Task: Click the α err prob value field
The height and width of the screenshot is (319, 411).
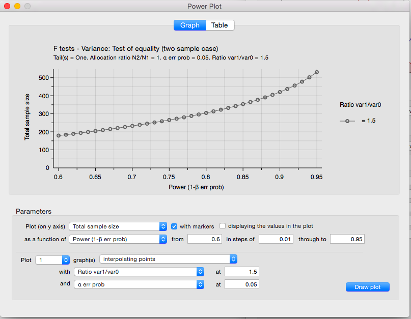Action: click(x=243, y=284)
